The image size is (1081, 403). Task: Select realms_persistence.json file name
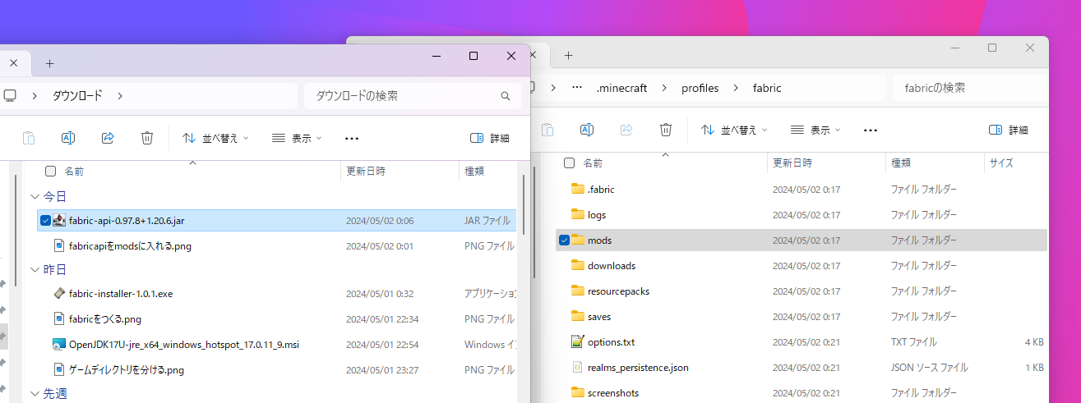(638, 368)
